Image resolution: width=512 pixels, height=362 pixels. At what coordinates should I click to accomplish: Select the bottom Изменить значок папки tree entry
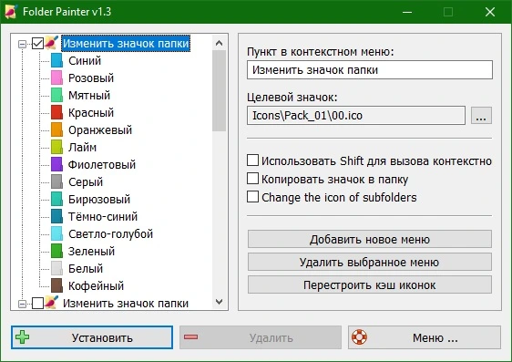pos(126,304)
